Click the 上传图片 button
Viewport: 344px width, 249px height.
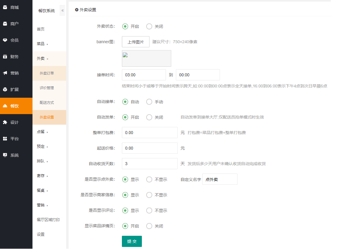(x=135, y=42)
